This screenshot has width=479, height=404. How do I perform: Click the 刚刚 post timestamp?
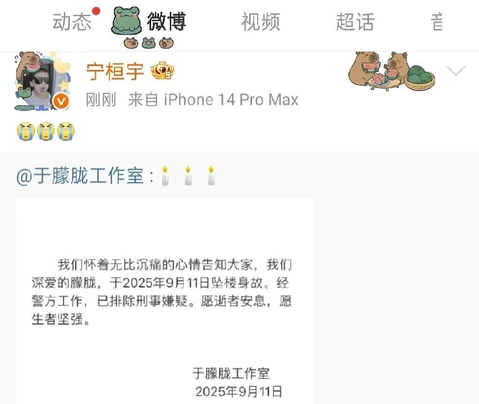coord(101,100)
